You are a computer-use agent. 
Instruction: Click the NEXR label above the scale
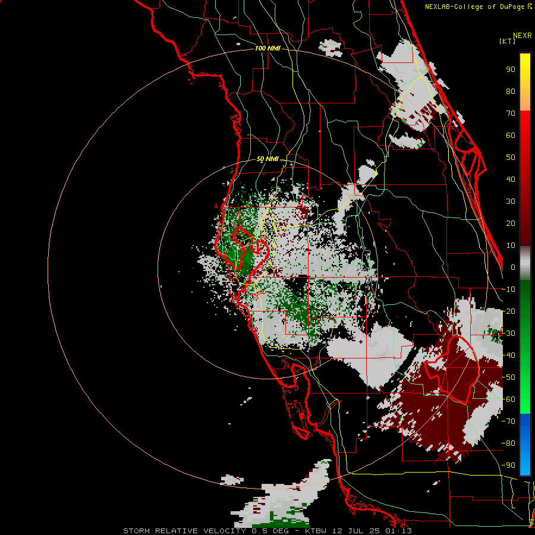(523, 36)
